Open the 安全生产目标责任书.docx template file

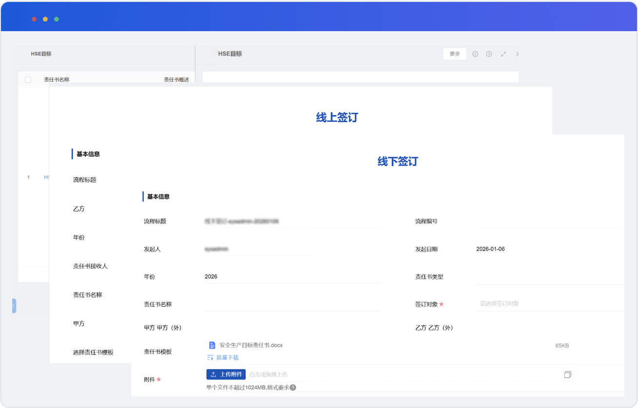[251, 345]
